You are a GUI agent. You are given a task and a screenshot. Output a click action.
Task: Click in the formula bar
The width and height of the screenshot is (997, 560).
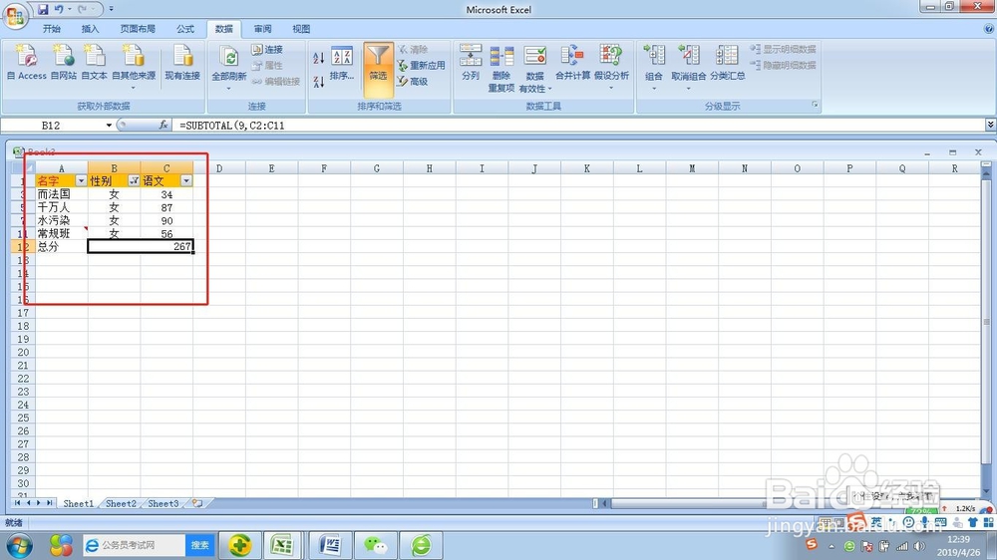click(x=578, y=126)
